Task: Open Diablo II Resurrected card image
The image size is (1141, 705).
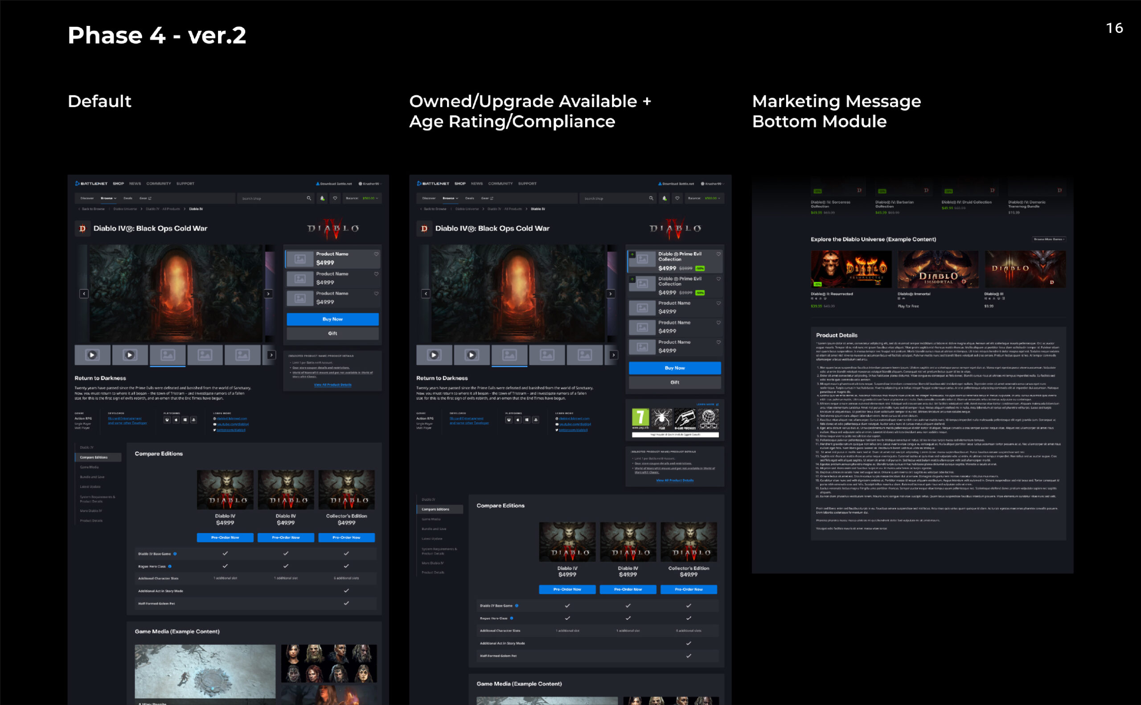Action: 851,269
